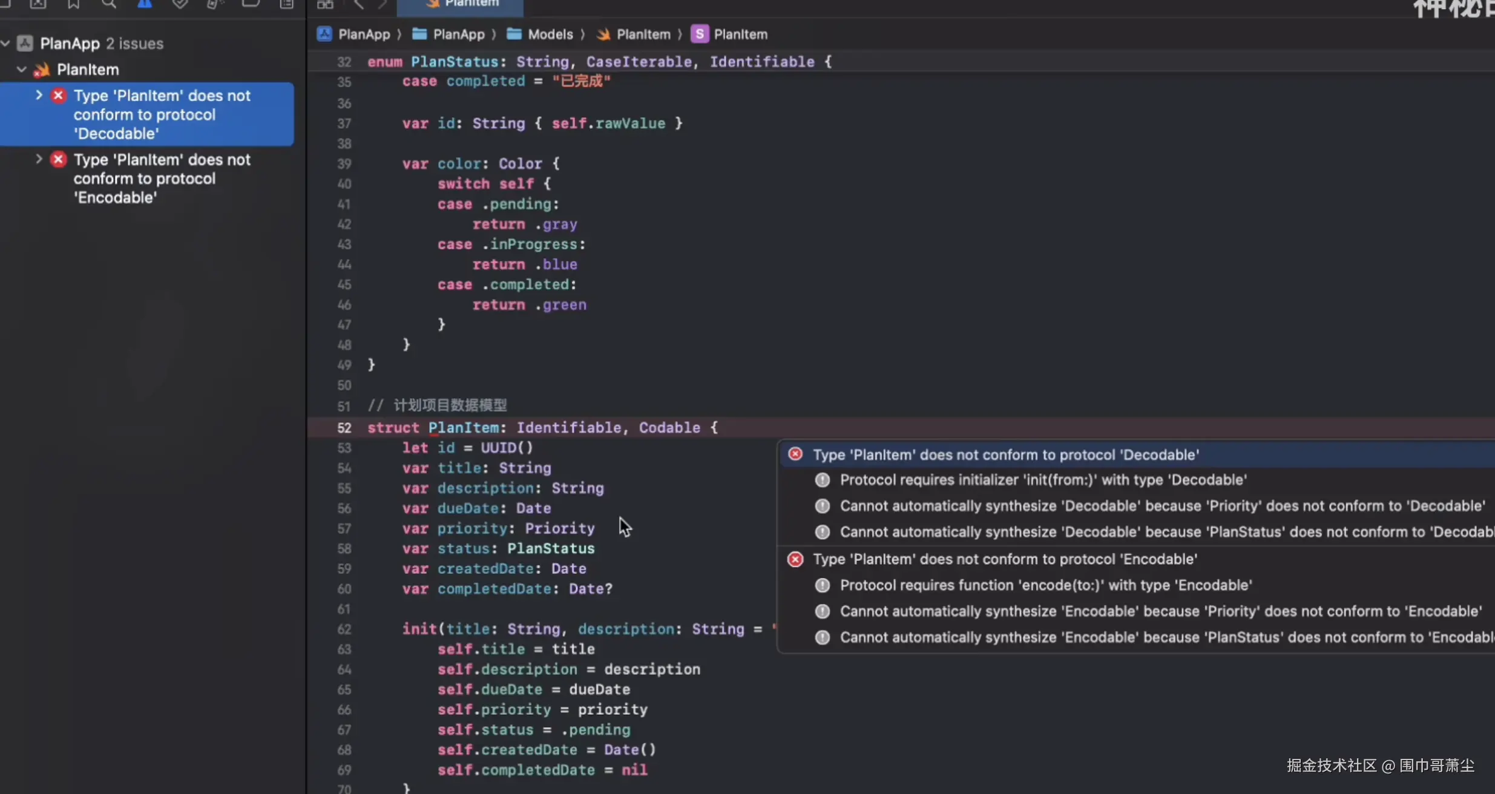Click the related items grid icon
The image size is (1495, 794).
click(325, 4)
